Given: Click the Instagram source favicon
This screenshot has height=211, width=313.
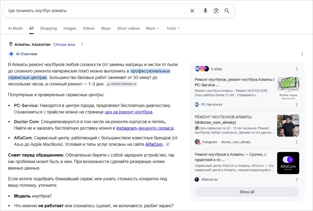Looking at the screenshot, I should [197, 142].
